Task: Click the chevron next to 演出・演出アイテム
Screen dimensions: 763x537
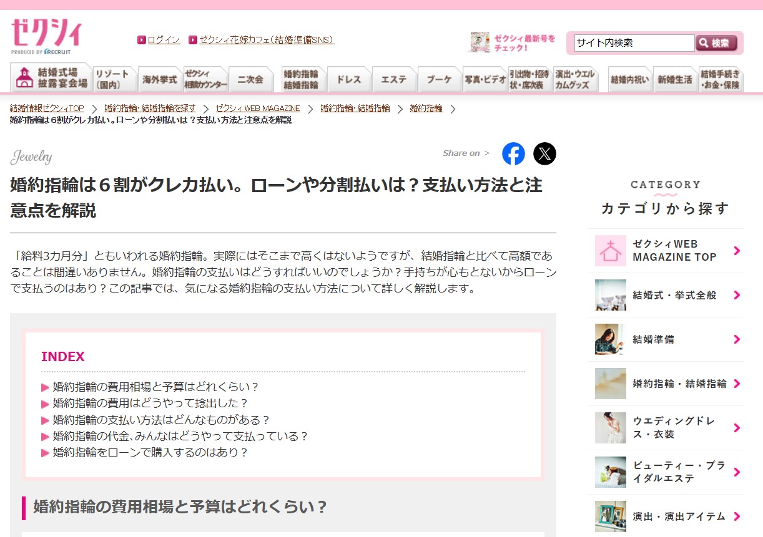Action: click(737, 516)
